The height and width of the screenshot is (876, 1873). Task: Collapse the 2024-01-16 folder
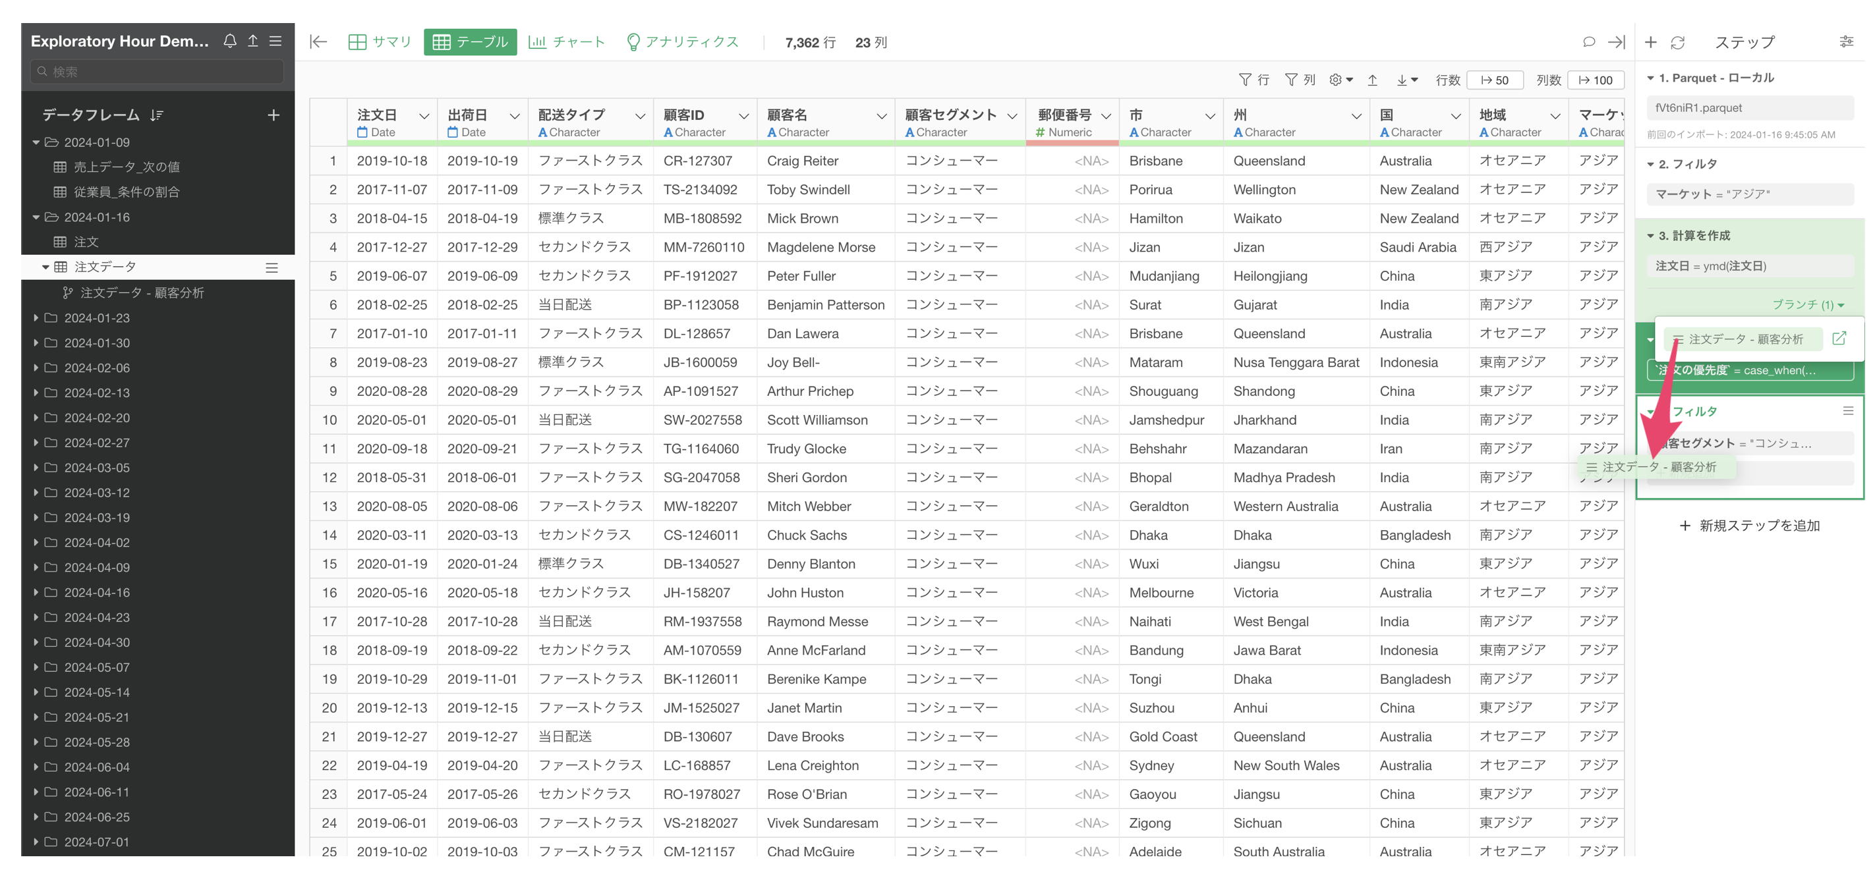(36, 217)
